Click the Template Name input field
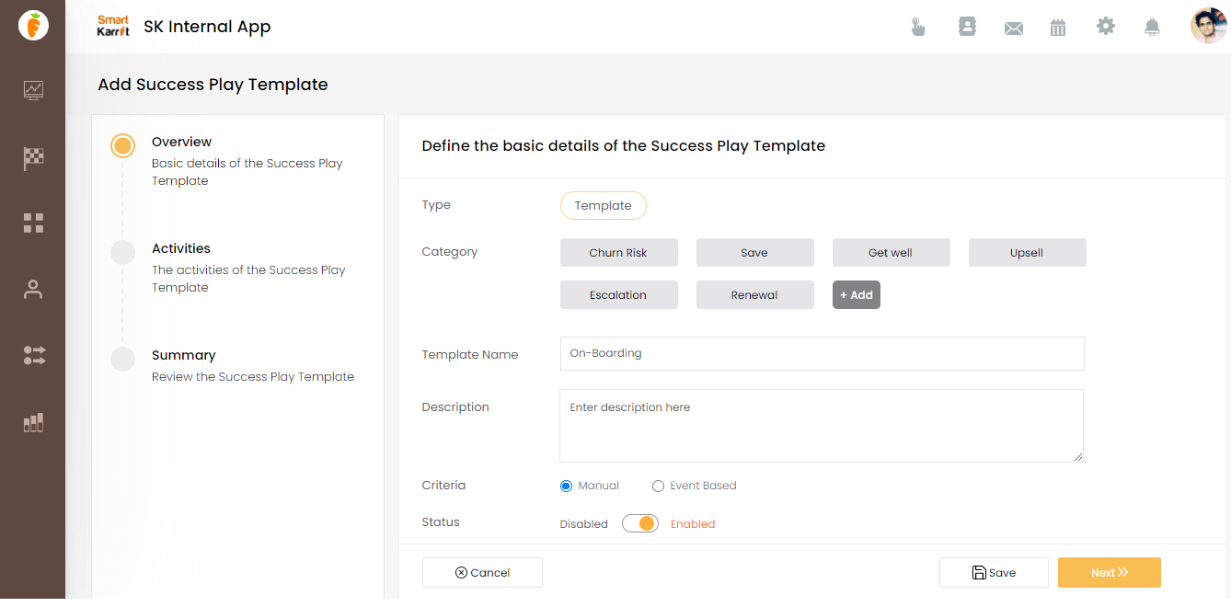This screenshot has height=607, width=1231. 823,353
